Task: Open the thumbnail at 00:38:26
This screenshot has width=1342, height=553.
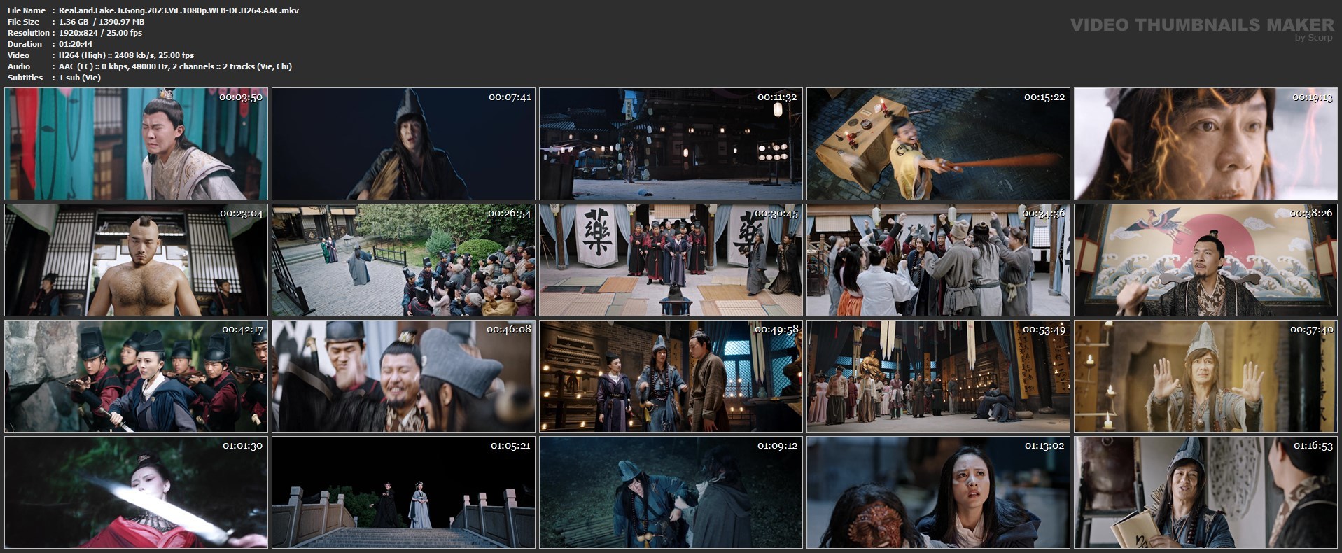Action: click(1205, 260)
